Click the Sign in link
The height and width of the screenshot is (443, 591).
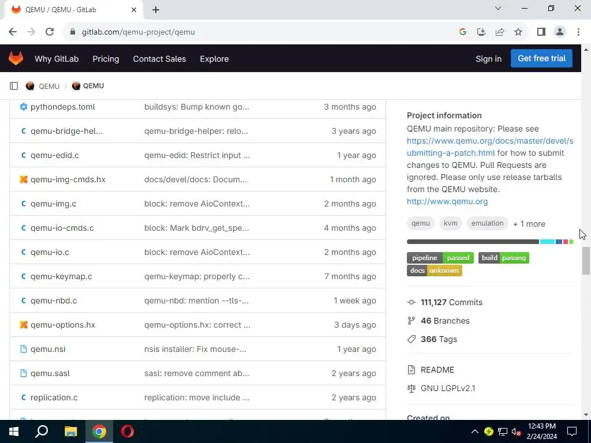coord(488,59)
